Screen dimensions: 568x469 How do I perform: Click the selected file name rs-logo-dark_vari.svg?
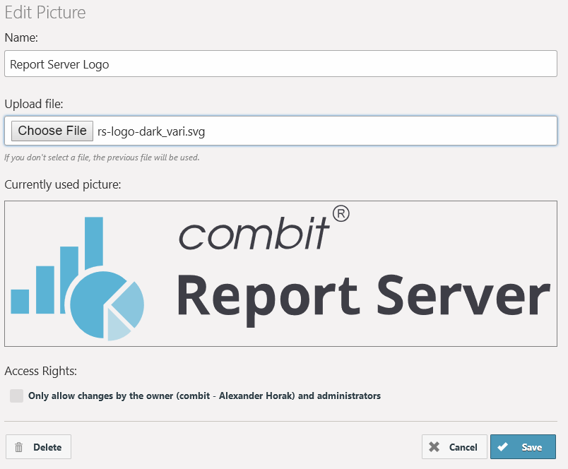click(x=151, y=131)
